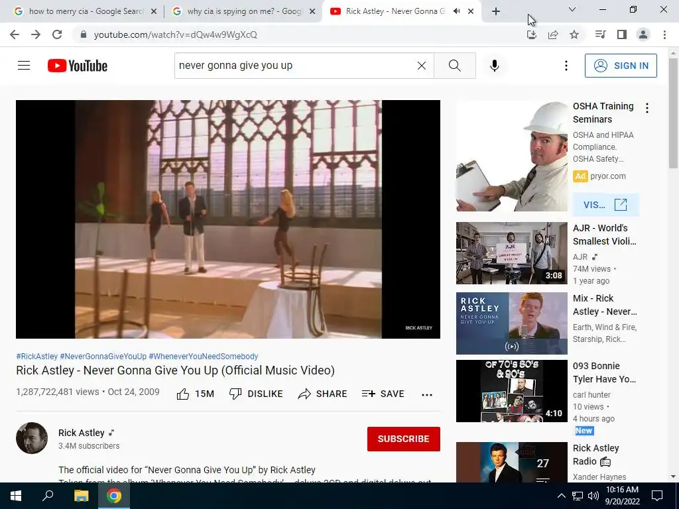Start voice search with microphone icon

[495, 66]
